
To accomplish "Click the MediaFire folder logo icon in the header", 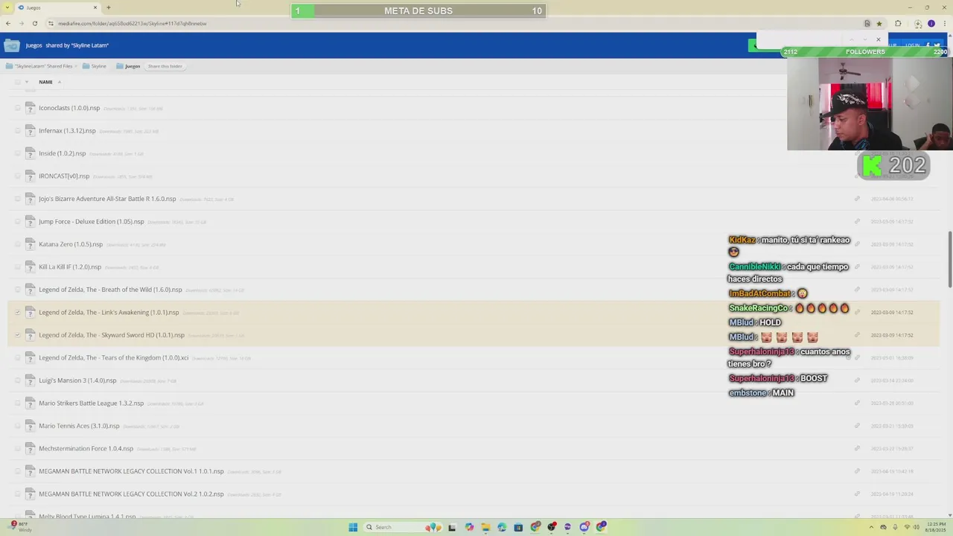I will (x=11, y=45).
